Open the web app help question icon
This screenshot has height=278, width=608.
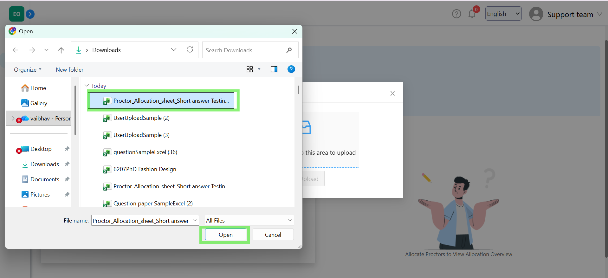(x=456, y=14)
